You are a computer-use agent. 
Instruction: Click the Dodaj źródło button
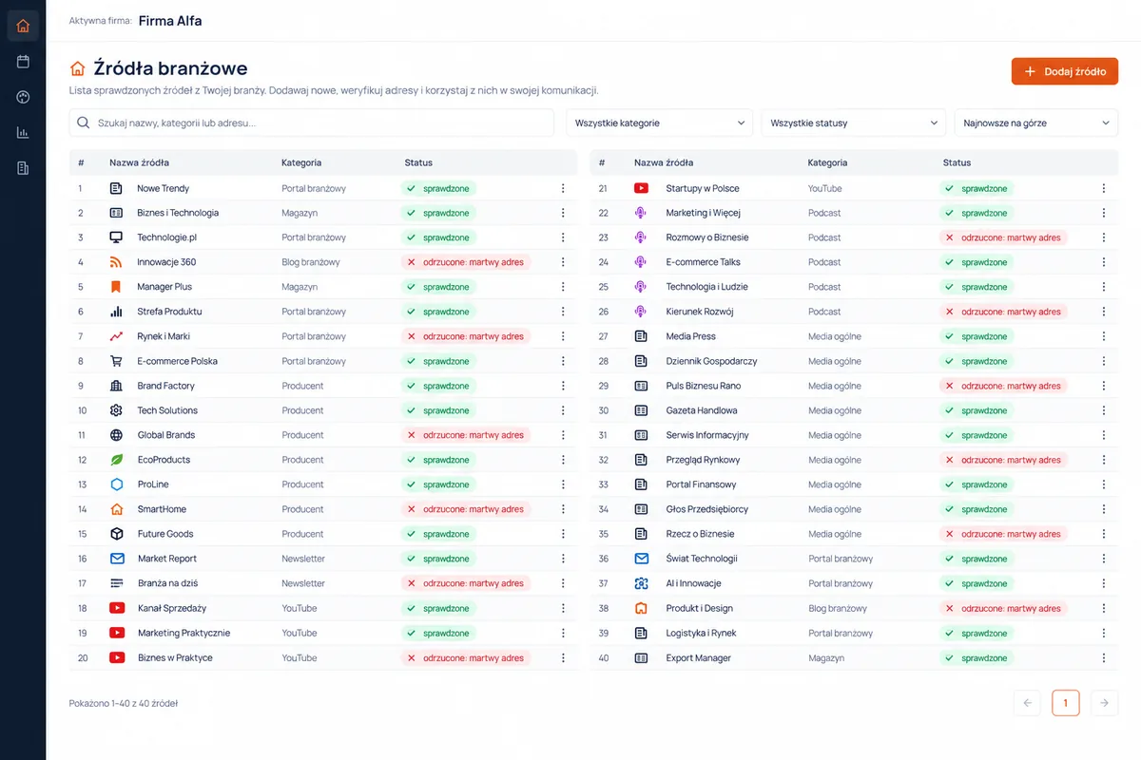[1065, 71]
